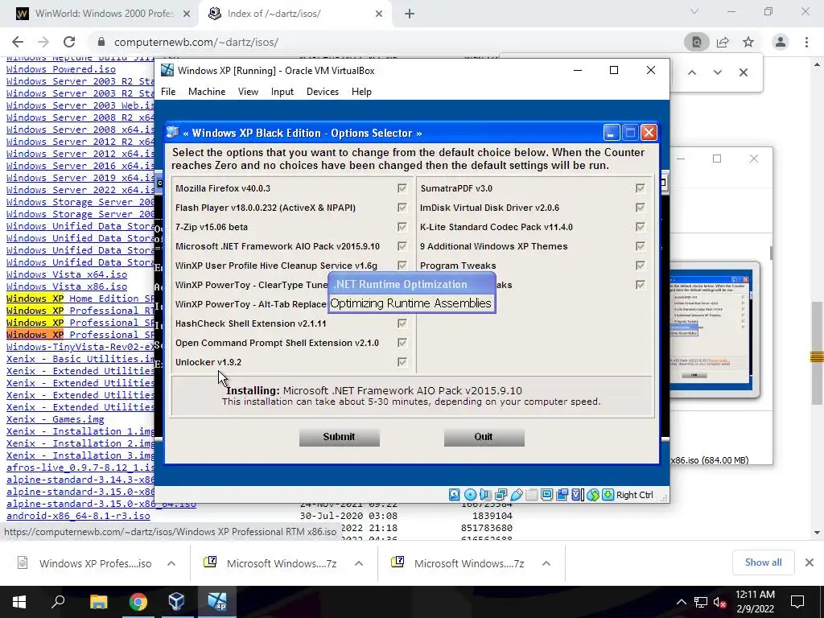824x618 pixels.
Task: Show hidden system tray icons chevron
Action: click(x=681, y=602)
